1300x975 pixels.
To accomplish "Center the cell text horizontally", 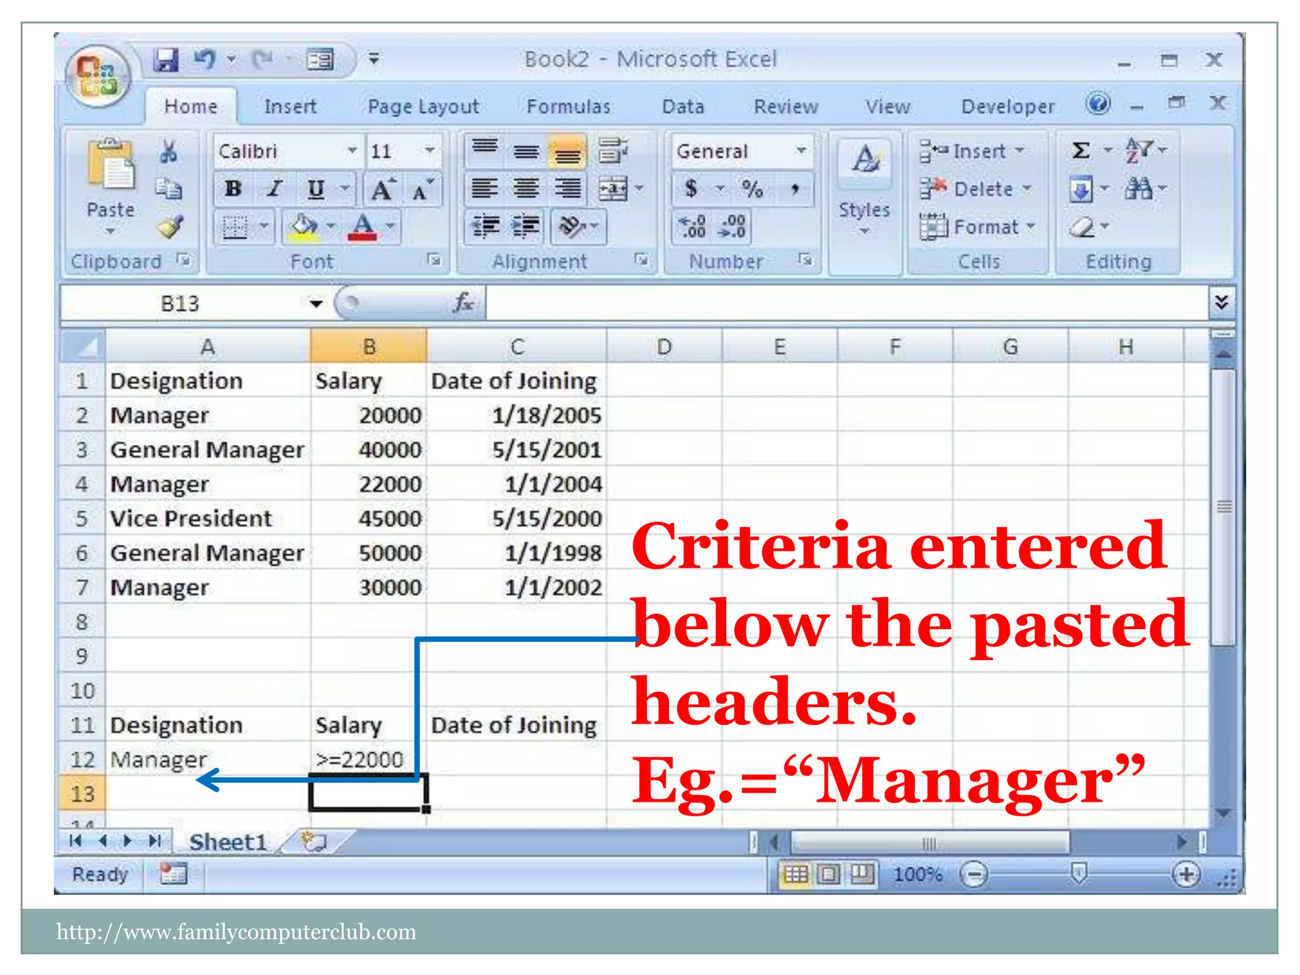I will pyautogui.click(x=526, y=189).
